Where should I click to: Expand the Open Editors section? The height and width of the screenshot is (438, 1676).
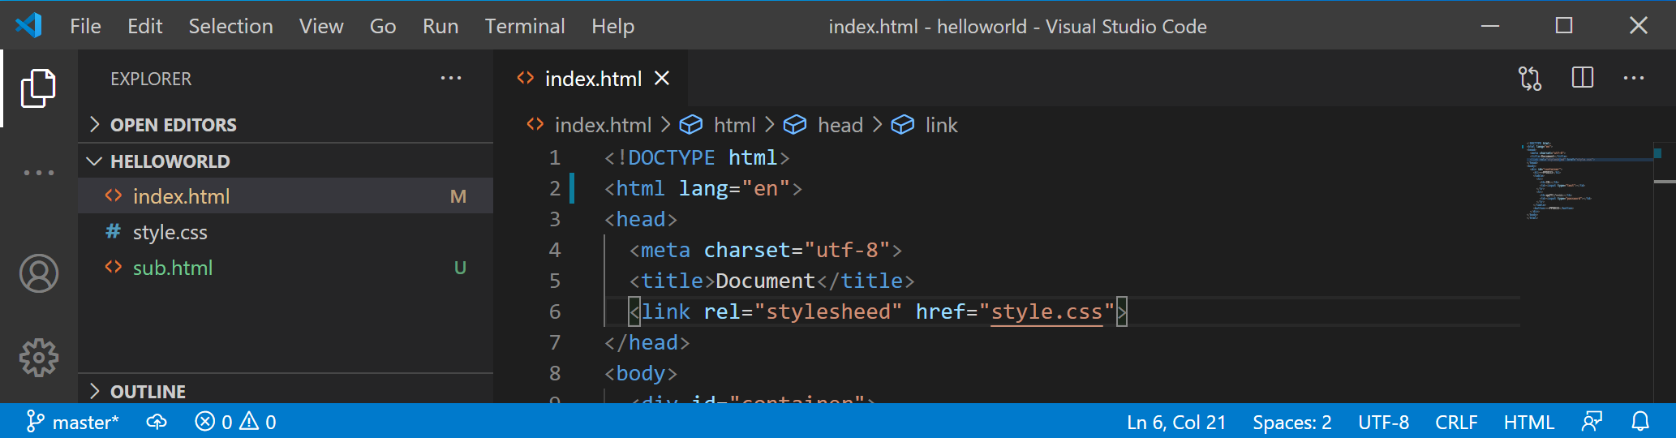tap(173, 125)
